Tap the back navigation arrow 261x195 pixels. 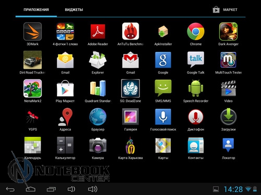(10, 189)
